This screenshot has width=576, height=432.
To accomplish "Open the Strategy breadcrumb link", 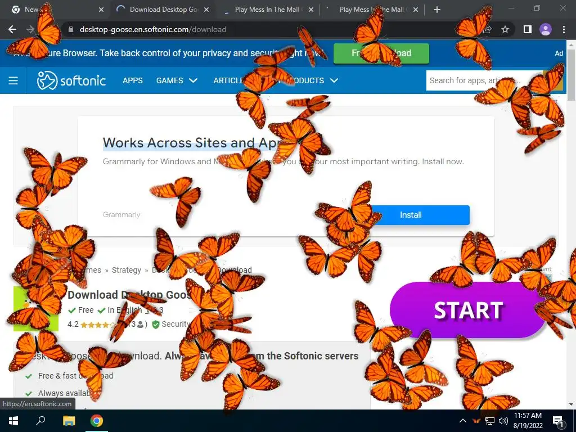I will pos(127,270).
